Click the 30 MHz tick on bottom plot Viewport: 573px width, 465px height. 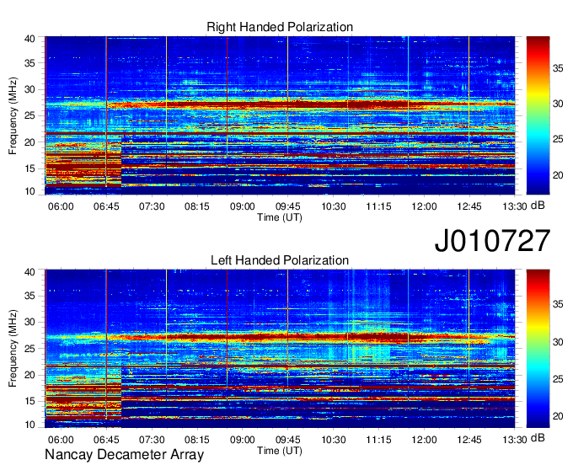(x=29, y=322)
